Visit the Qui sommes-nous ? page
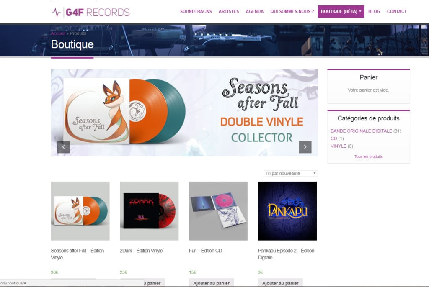 pos(292,11)
